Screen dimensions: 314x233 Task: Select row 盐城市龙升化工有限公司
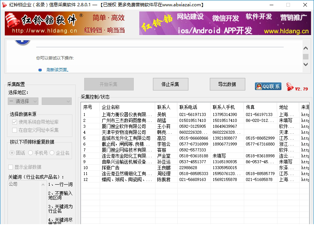click(195, 138)
